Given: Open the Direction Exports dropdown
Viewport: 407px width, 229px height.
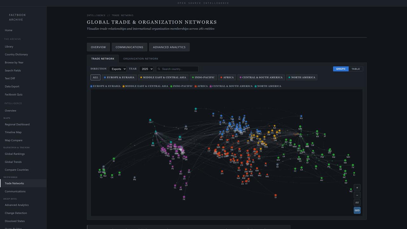Looking at the screenshot, I should point(118,69).
